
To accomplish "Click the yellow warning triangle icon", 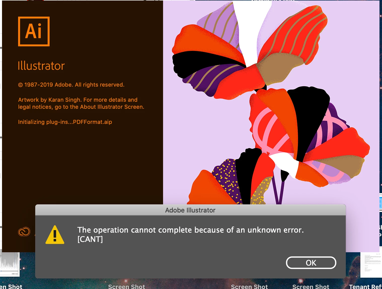I will coord(55,235).
